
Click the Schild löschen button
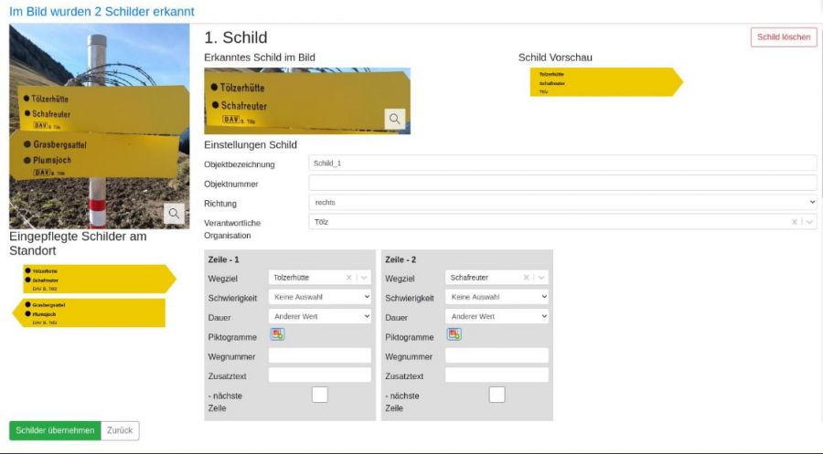coord(784,37)
